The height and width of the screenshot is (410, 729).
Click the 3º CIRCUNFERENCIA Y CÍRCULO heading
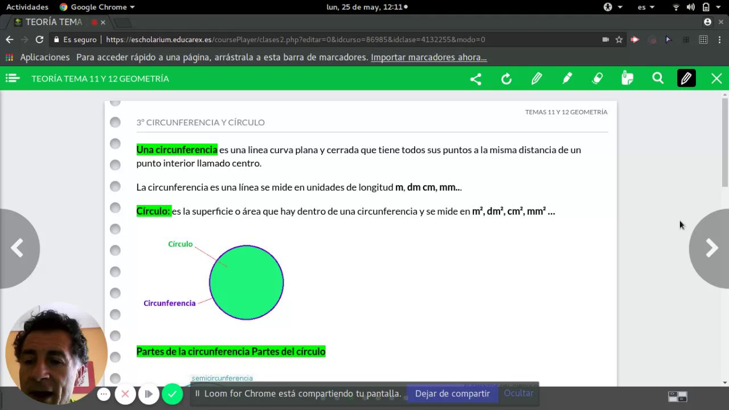coord(200,122)
